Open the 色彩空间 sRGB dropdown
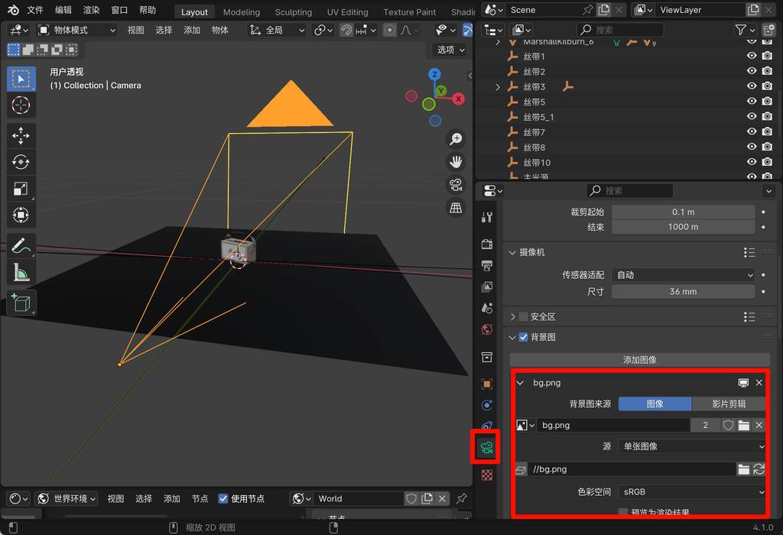783x535 pixels. pyautogui.click(x=692, y=492)
